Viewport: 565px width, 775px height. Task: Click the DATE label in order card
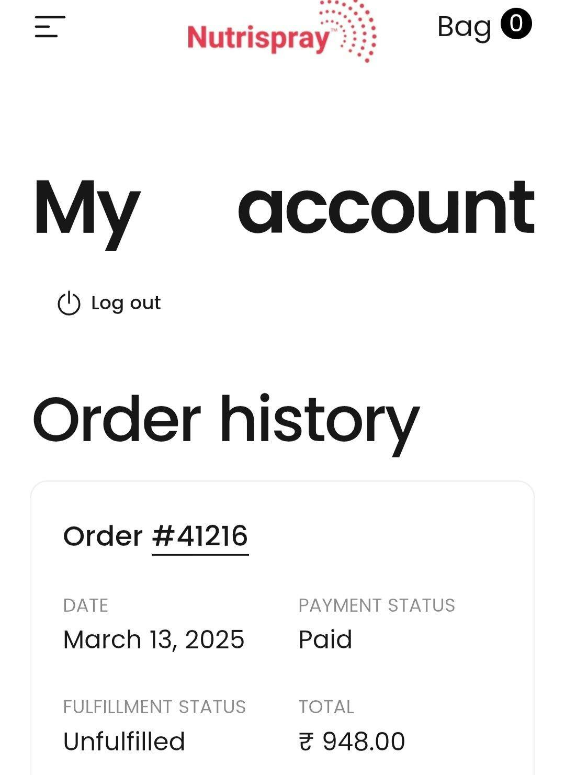[85, 605]
